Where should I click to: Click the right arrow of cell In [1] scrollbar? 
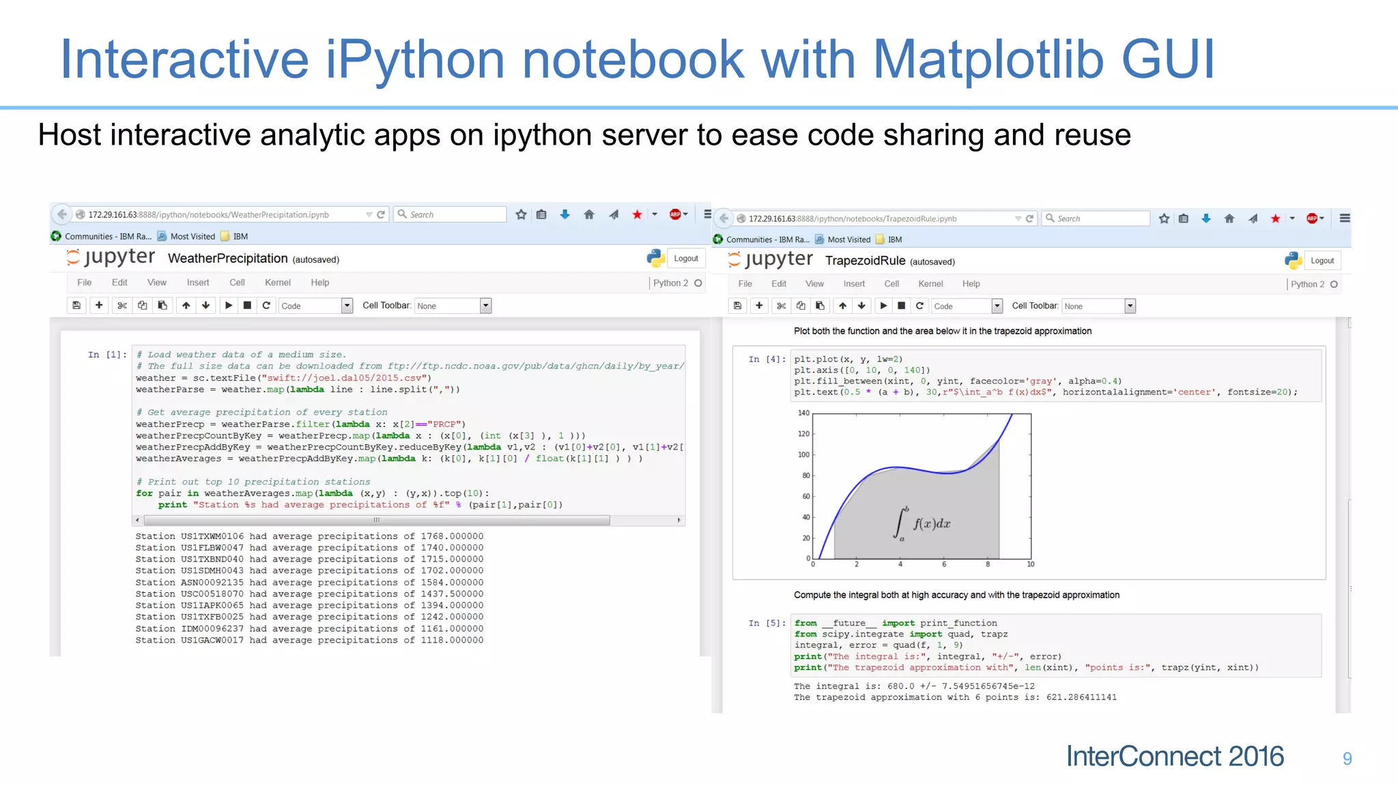[679, 520]
